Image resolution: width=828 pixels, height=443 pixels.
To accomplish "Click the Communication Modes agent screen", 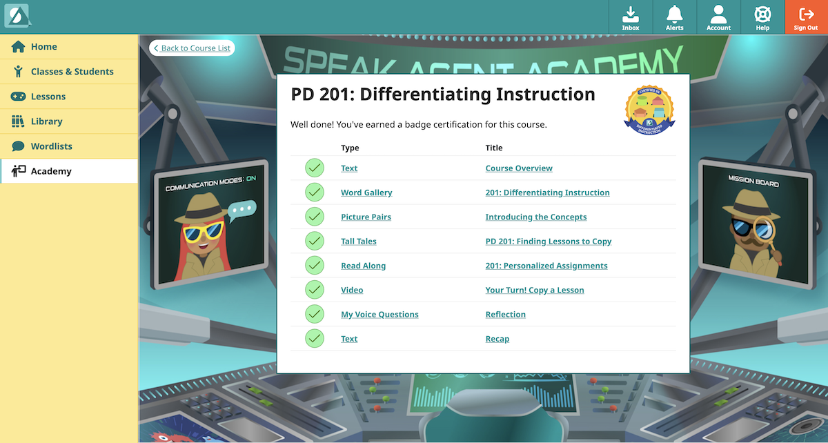I will coord(210,229).
